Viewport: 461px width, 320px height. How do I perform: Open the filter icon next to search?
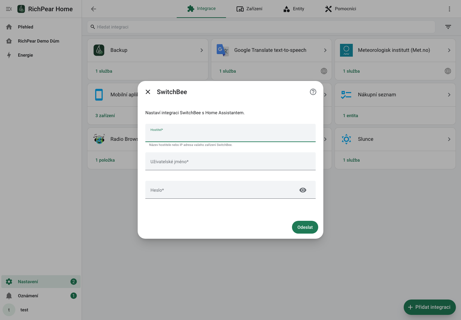(448, 27)
